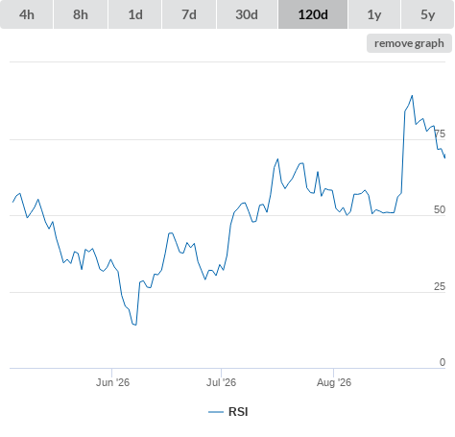Open the 5y time range
This screenshot has height=437, width=455.
click(x=428, y=14)
